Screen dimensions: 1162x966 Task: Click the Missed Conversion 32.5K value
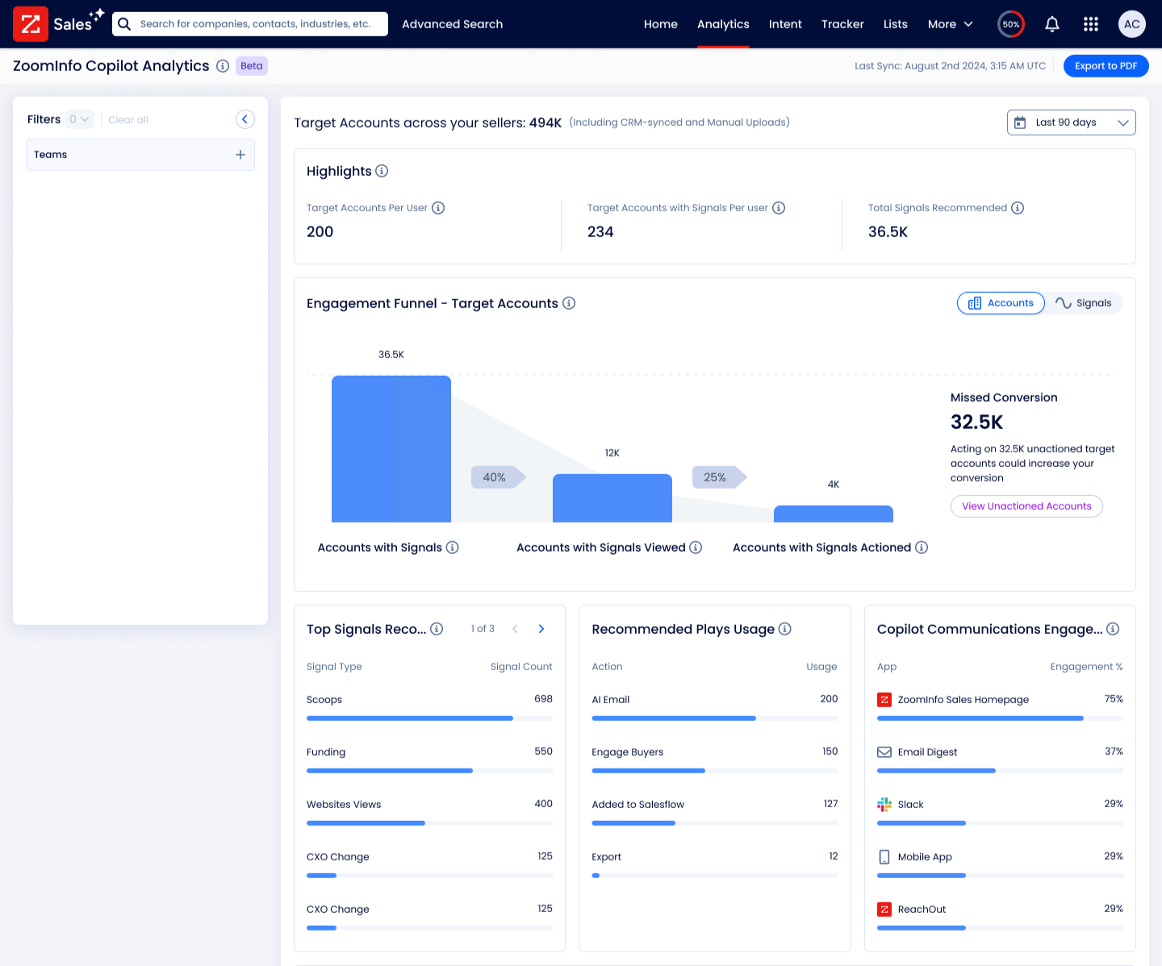click(976, 423)
